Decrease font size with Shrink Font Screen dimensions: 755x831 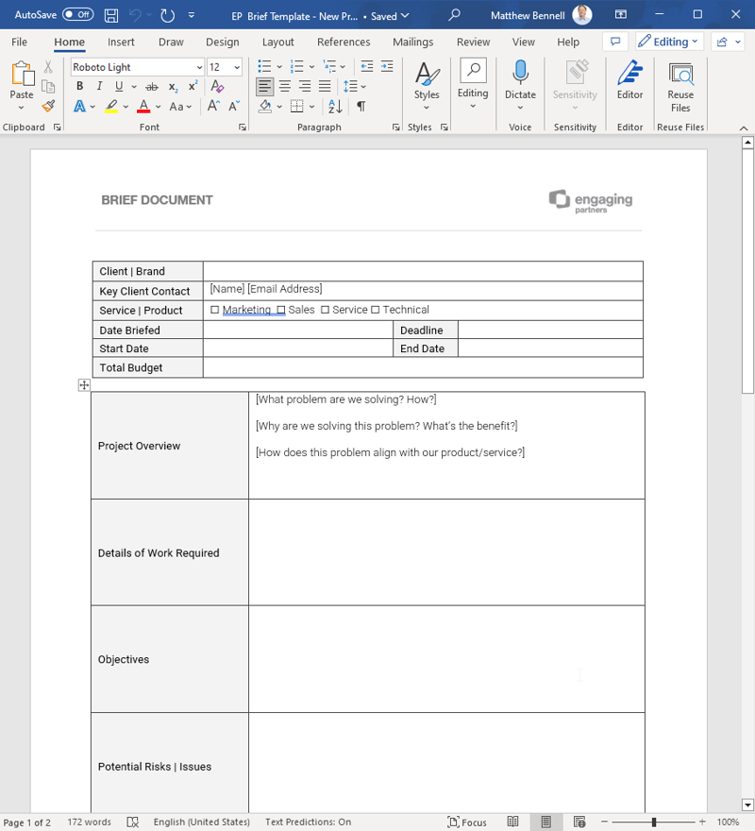click(x=234, y=106)
